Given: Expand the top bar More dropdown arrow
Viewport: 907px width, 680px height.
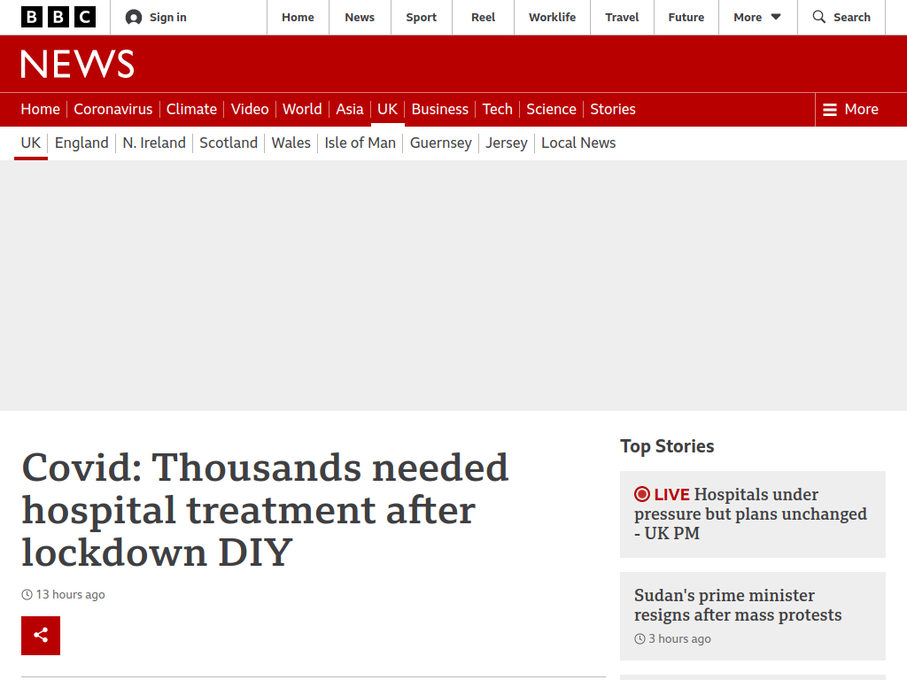Looking at the screenshot, I should click(x=776, y=18).
